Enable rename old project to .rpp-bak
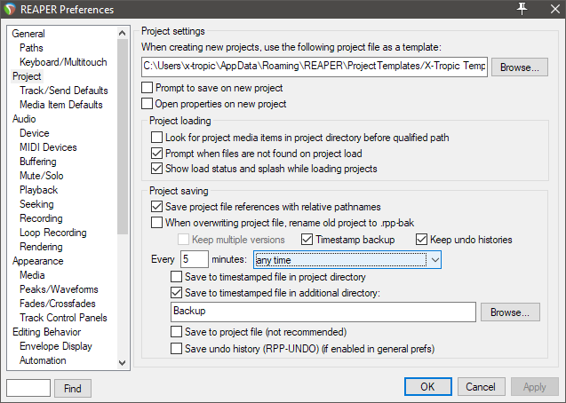Viewport: 566px width, 403px height. point(156,223)
